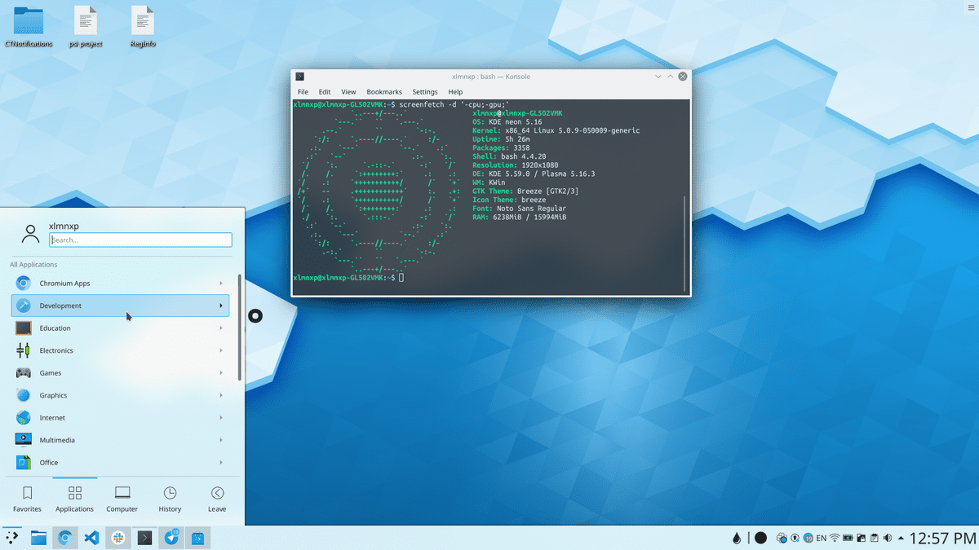The height and width of the screenshot is (550, 979).
Task: Show hidden system tray icons arrow
Action: [899, 538]
